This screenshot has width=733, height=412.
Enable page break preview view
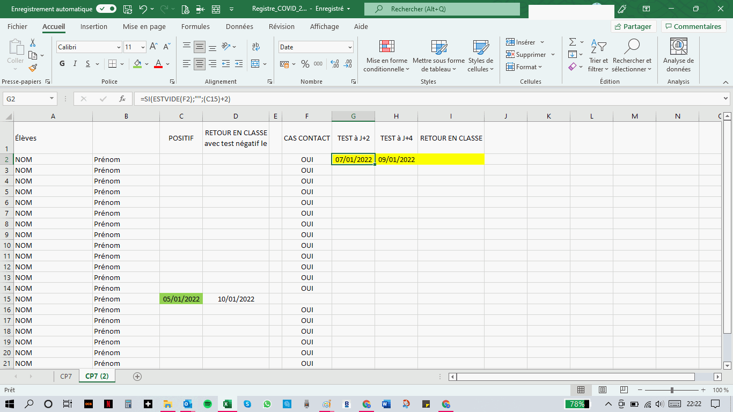click(x=624, y=390)
